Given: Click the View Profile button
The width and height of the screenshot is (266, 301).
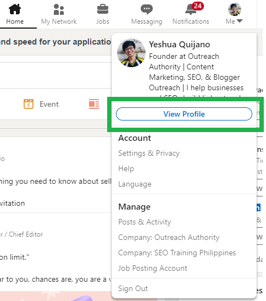Looking at the screenshot, I should click(184, 114).
